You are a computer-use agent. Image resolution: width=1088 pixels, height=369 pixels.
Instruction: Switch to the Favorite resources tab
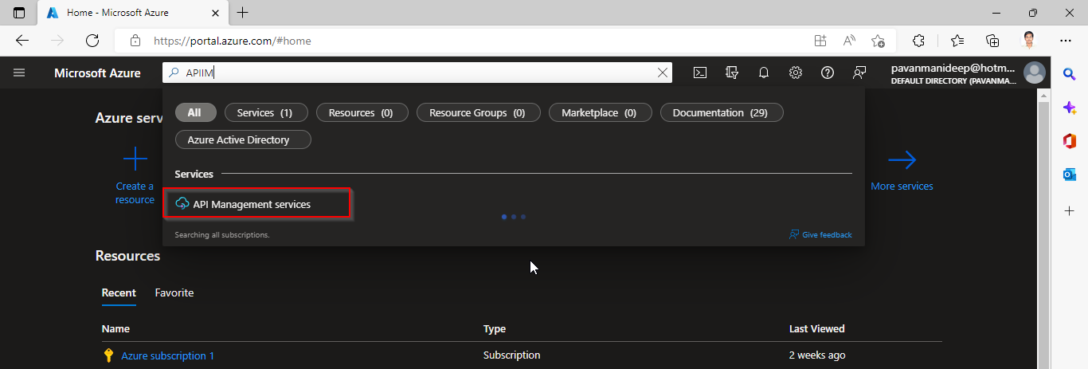tap(174, 292)
